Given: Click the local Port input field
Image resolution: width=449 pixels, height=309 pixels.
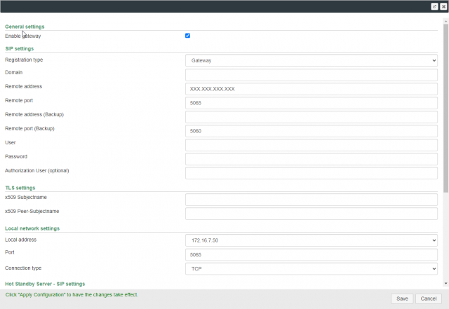Looking at the screenshot, I should [x=311, y=254].
